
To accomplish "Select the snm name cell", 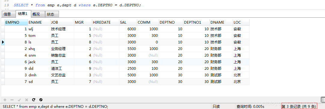I will [x=39, y=55].
